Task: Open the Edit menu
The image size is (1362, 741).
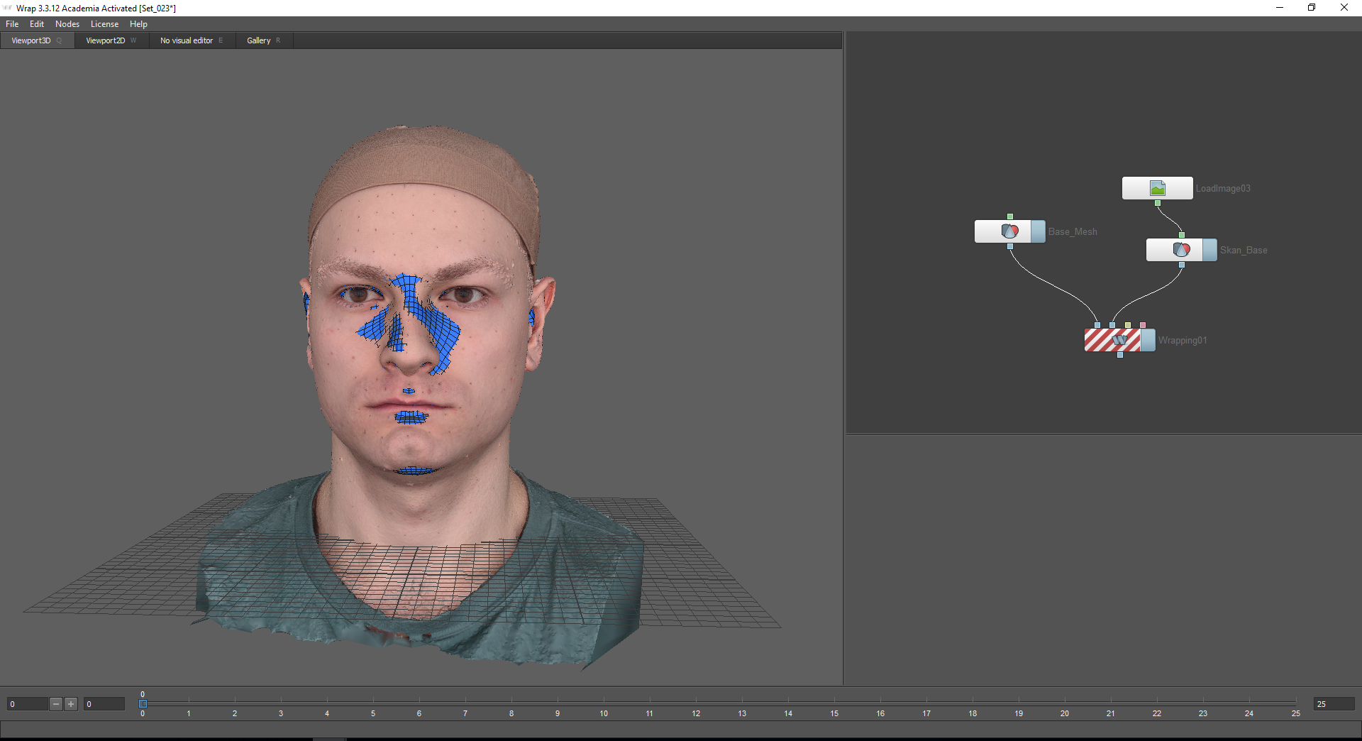Action: click(x=37, y=24)
